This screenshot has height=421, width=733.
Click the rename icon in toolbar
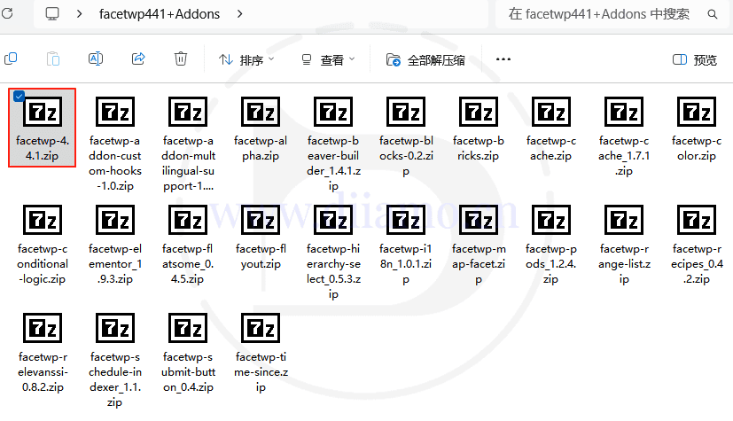96,59
